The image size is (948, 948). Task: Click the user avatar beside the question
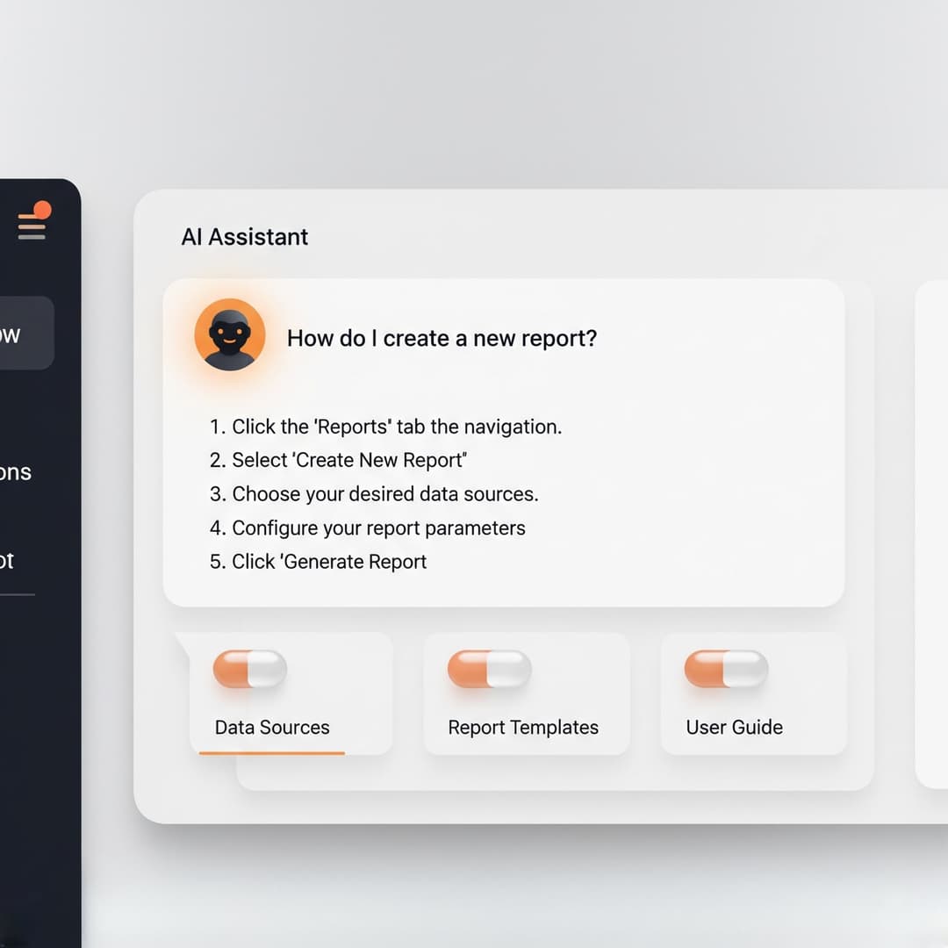229,334
